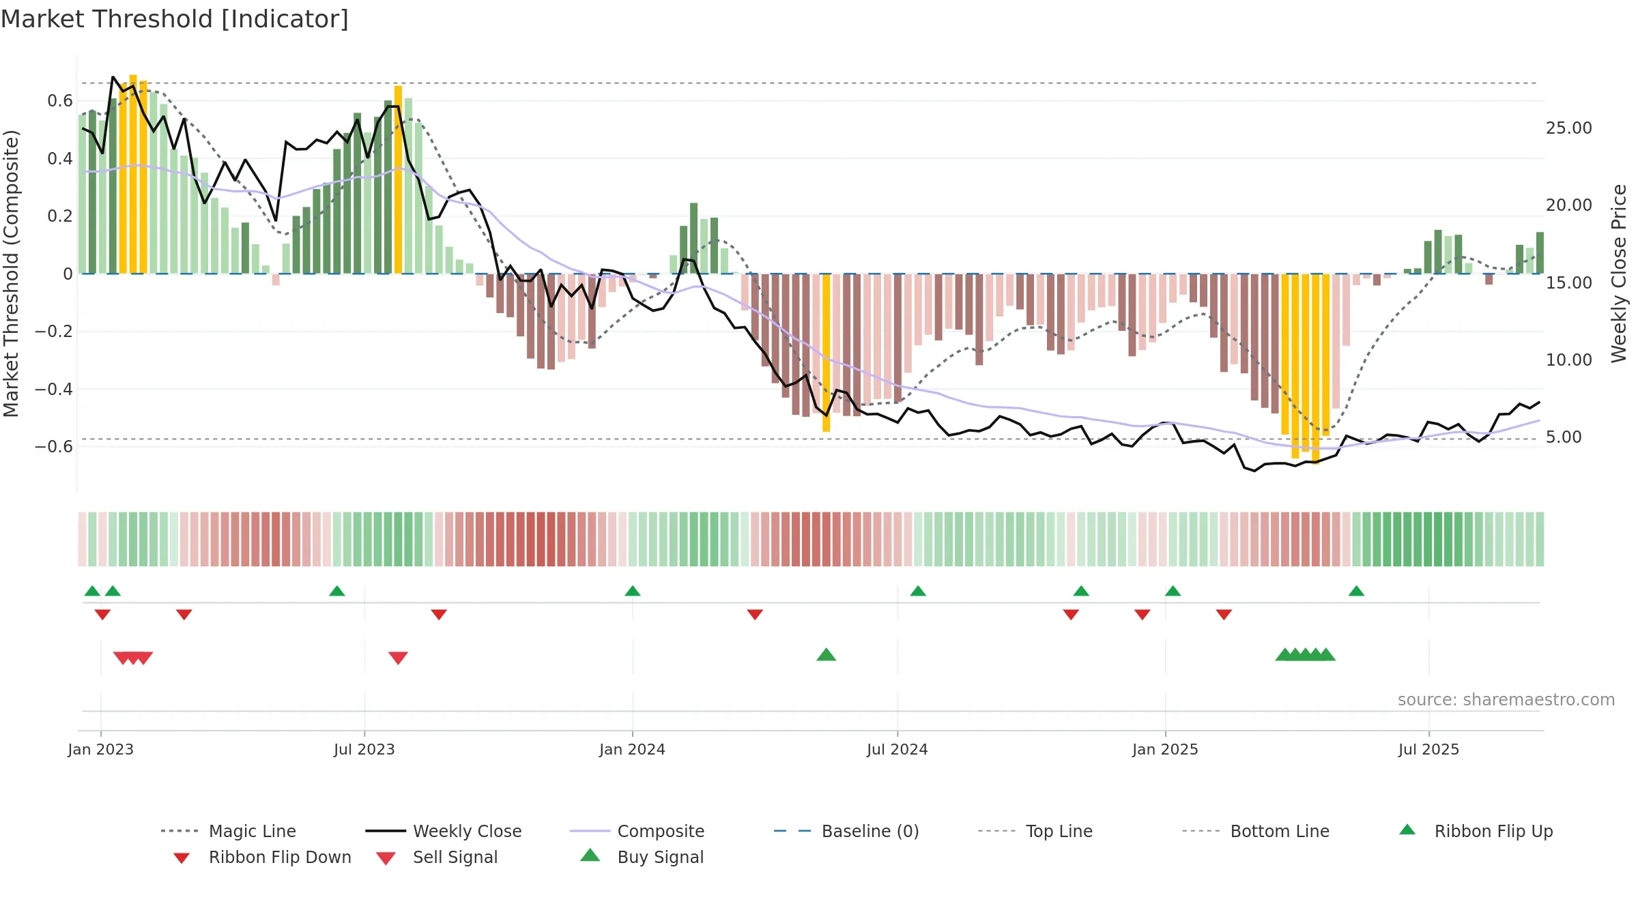Toggle the Buy Signal legend entry
1638x921 pixels.
pos(642,857)
